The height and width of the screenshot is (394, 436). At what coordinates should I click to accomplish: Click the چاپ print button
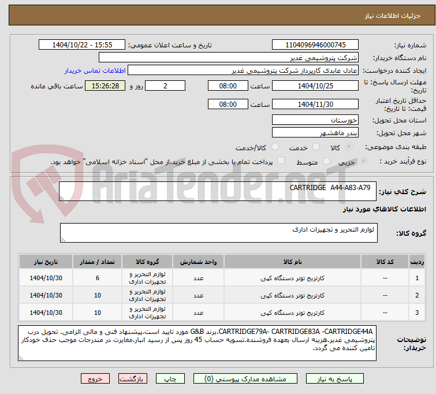170,379
